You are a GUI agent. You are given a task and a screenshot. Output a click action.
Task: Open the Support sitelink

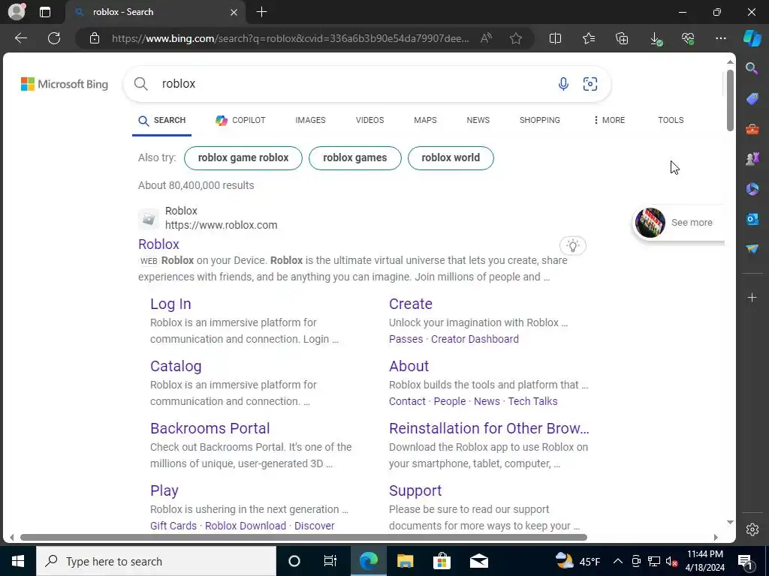pos(415,490)
